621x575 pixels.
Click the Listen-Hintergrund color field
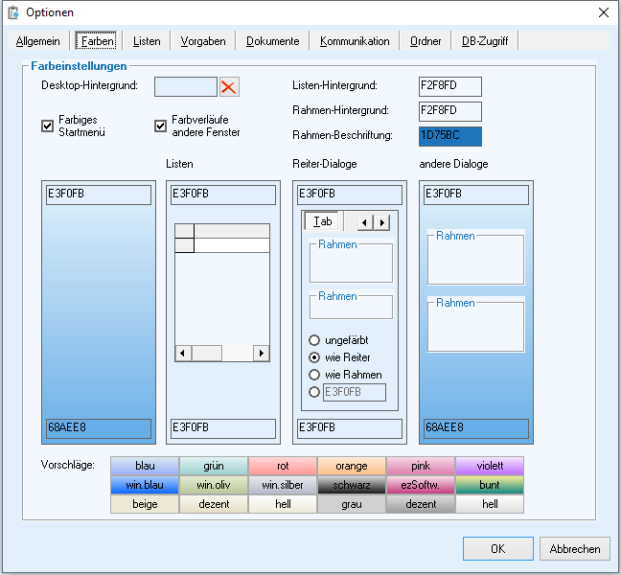click(x=450, y=86)
